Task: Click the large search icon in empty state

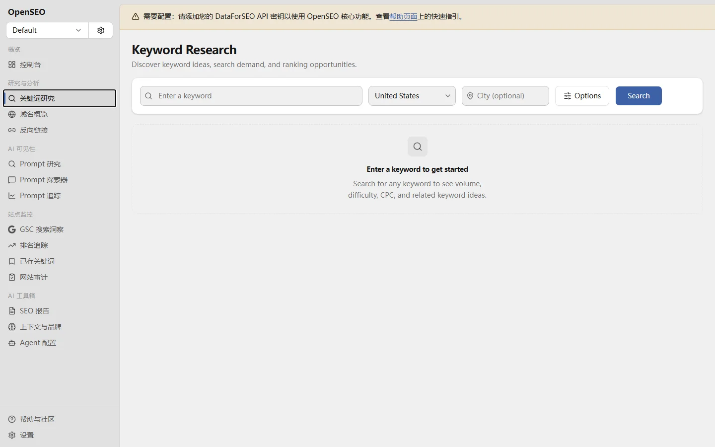Action: tap(418, 147)
